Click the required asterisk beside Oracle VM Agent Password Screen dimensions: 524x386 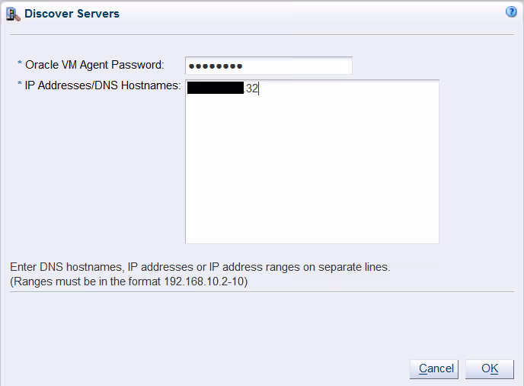click(x=20, y=65)
